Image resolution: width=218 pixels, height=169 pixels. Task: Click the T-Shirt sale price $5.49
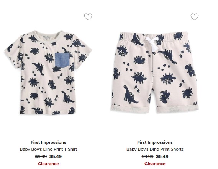tap(56, 156)
